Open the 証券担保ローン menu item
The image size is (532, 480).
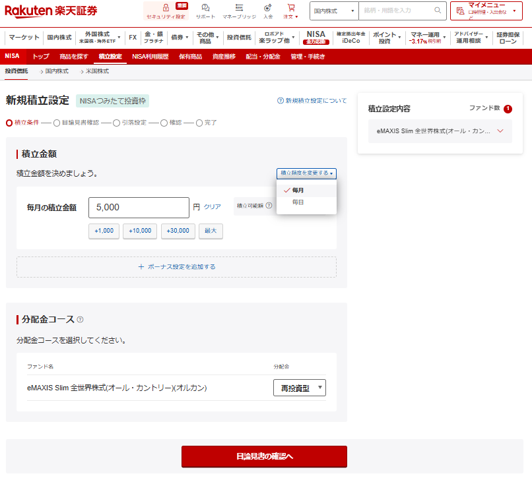coord(508,38)
